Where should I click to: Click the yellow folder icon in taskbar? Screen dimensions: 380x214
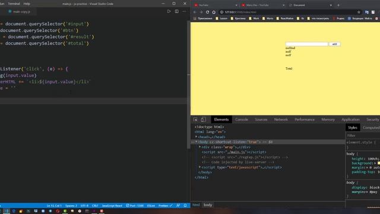(x=21, y=211)
